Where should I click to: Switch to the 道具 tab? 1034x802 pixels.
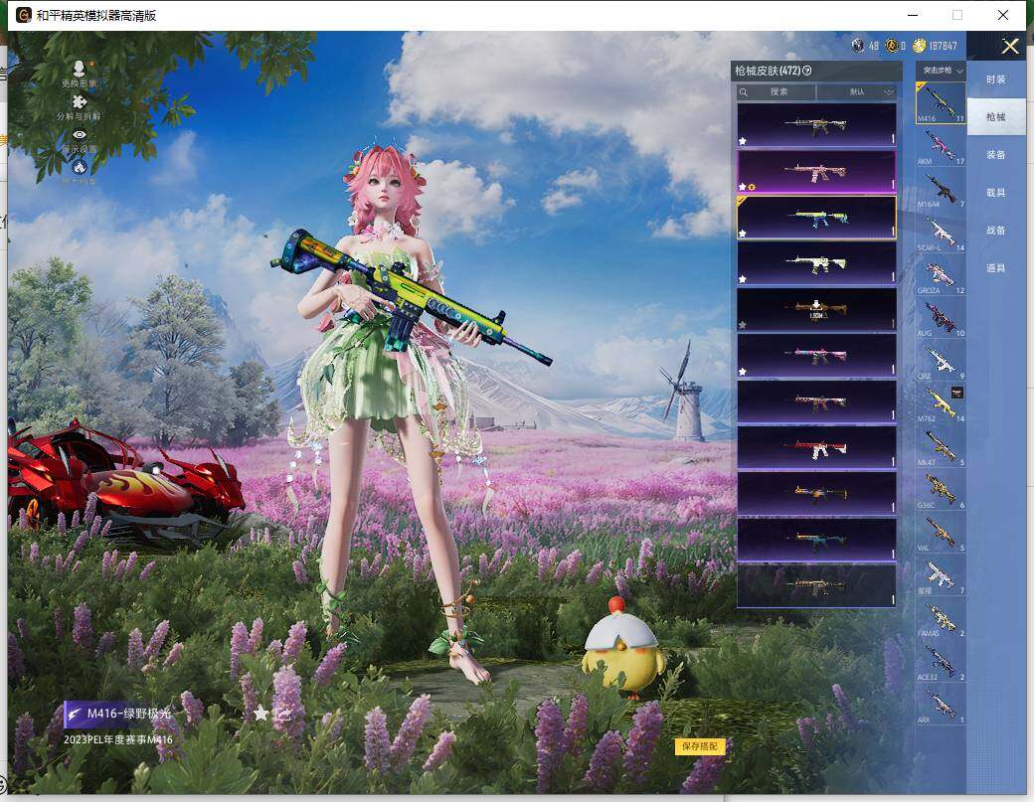click(x=996, y=268)
